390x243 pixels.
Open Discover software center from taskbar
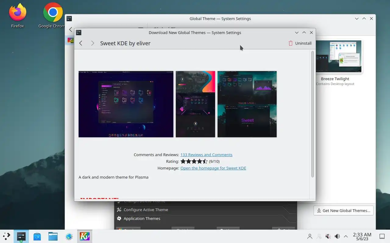click(37, 236)
